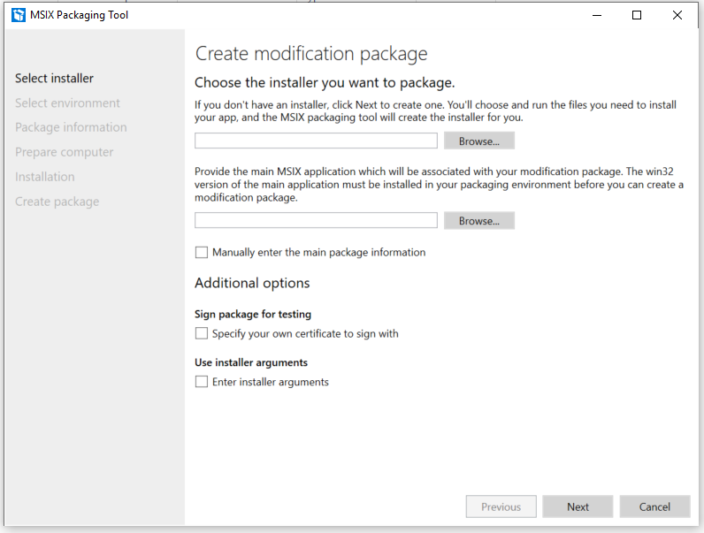The height and width of the screenshot is (533, 704).
Task: Click the Sign package for testing label
Action: point(253,314)
